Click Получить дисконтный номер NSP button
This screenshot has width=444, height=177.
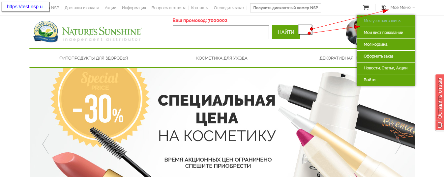[285, 8]
